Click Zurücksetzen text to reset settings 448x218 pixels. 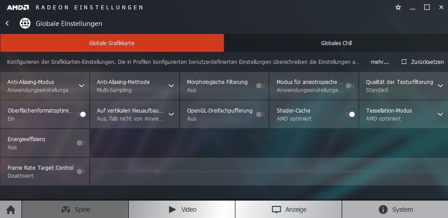[427, 62]
